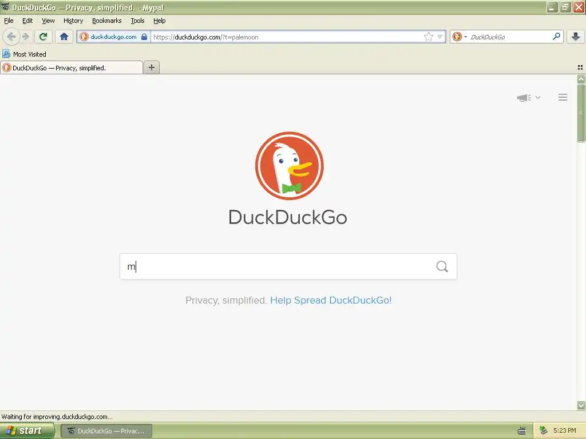This screenshot has height=439, width=586.
Task: Click the safely remove hardware tray icon
Action: click(544, 430)
